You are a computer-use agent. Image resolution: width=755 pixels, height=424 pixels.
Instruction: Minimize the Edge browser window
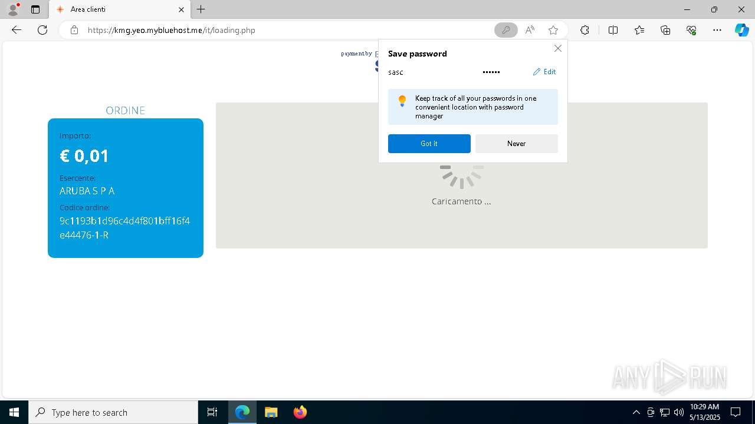pyautogui.click(x=687, y=9)
